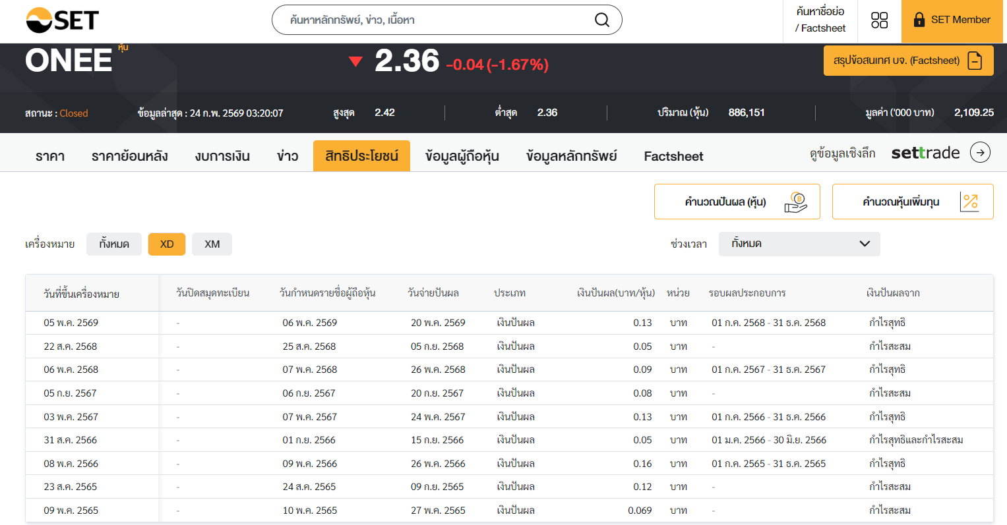The height and width of the screenshot is (525, 1007).
Task: Click the record date 24 ส.ค. 2565
Action: point(309,487)
